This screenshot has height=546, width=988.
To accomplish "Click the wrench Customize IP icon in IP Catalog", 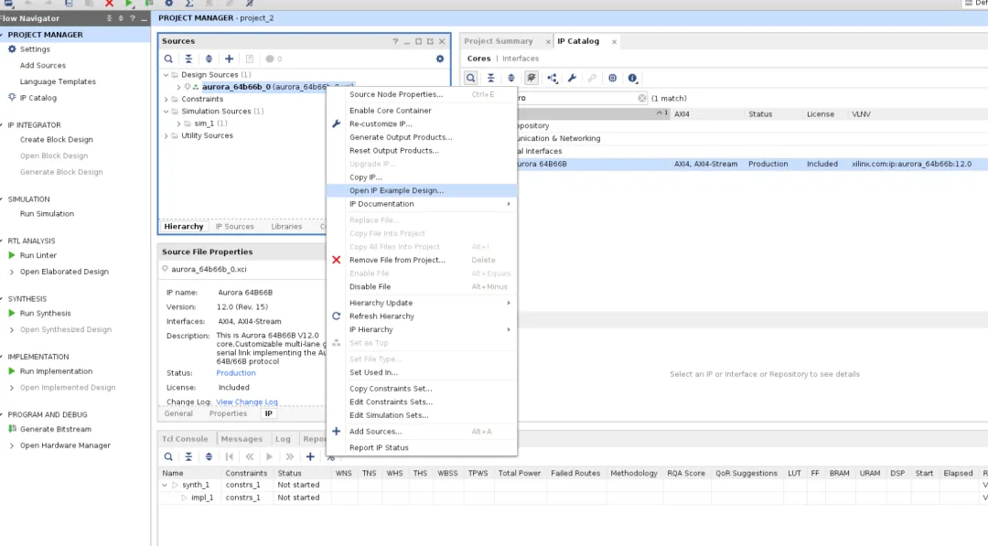I will pyautogui.click(x=572, y=79).
